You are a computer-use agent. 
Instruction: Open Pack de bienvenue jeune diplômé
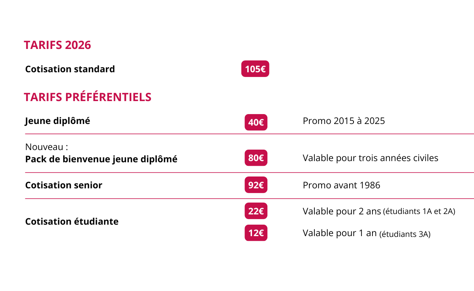point(101,159)
